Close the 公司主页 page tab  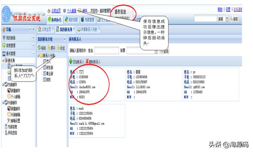tap(53, 28)
